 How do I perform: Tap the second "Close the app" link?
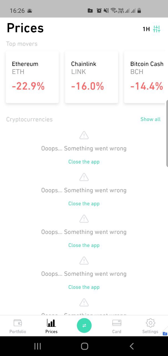point(84,204)
